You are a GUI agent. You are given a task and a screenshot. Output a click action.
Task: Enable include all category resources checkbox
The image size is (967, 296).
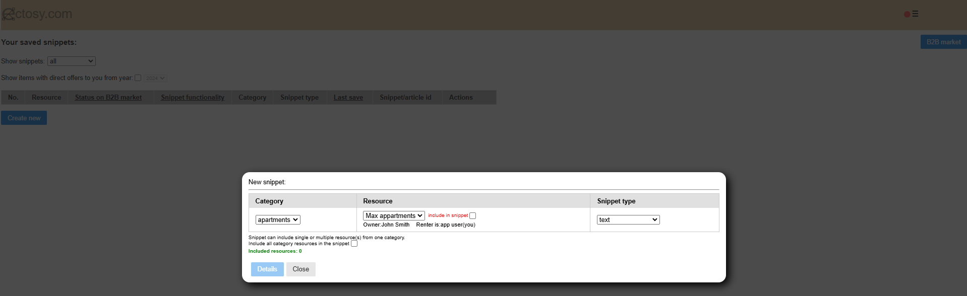(x=354, y=244)
